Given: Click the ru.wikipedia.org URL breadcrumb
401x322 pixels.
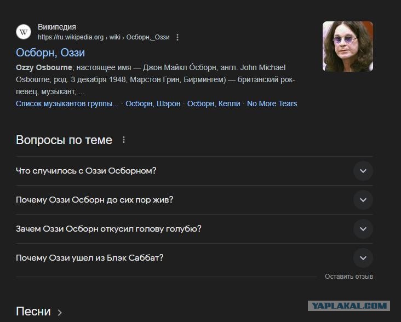Looking at the screenshot, I should click(x=104, y=37).
